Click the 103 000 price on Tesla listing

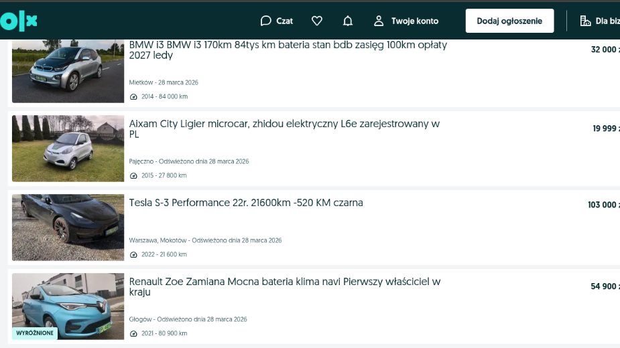point(603,205)
